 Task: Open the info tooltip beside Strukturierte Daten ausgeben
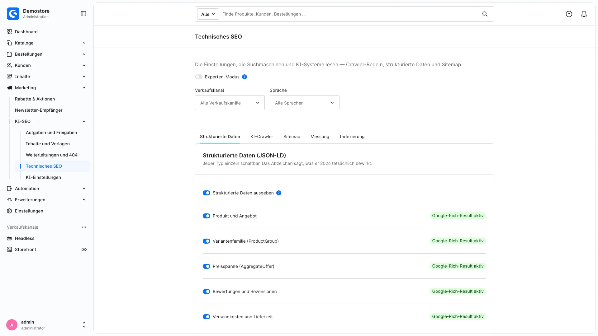coord(279,193)
